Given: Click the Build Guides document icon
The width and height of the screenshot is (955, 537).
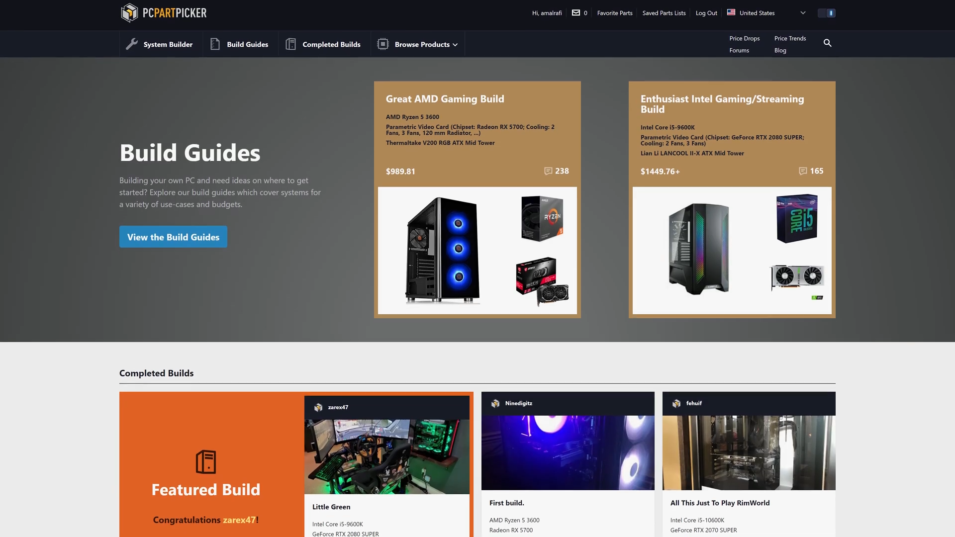Looking at the screenshot, I should [x=215, y=44].
